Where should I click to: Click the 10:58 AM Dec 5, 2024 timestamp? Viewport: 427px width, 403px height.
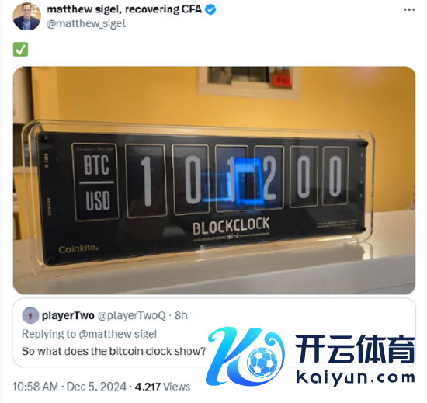click(x=69, y=387)
